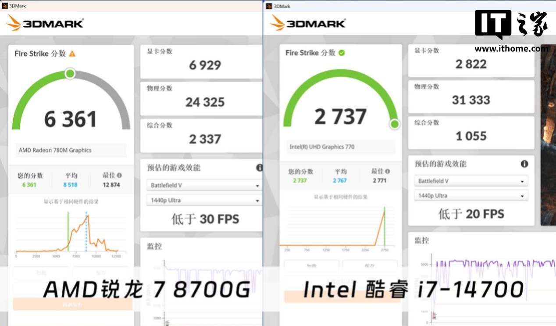Click the info icon next to 最佳 2 771
This screenshot has height=326, width=556.
pos(387,172)
